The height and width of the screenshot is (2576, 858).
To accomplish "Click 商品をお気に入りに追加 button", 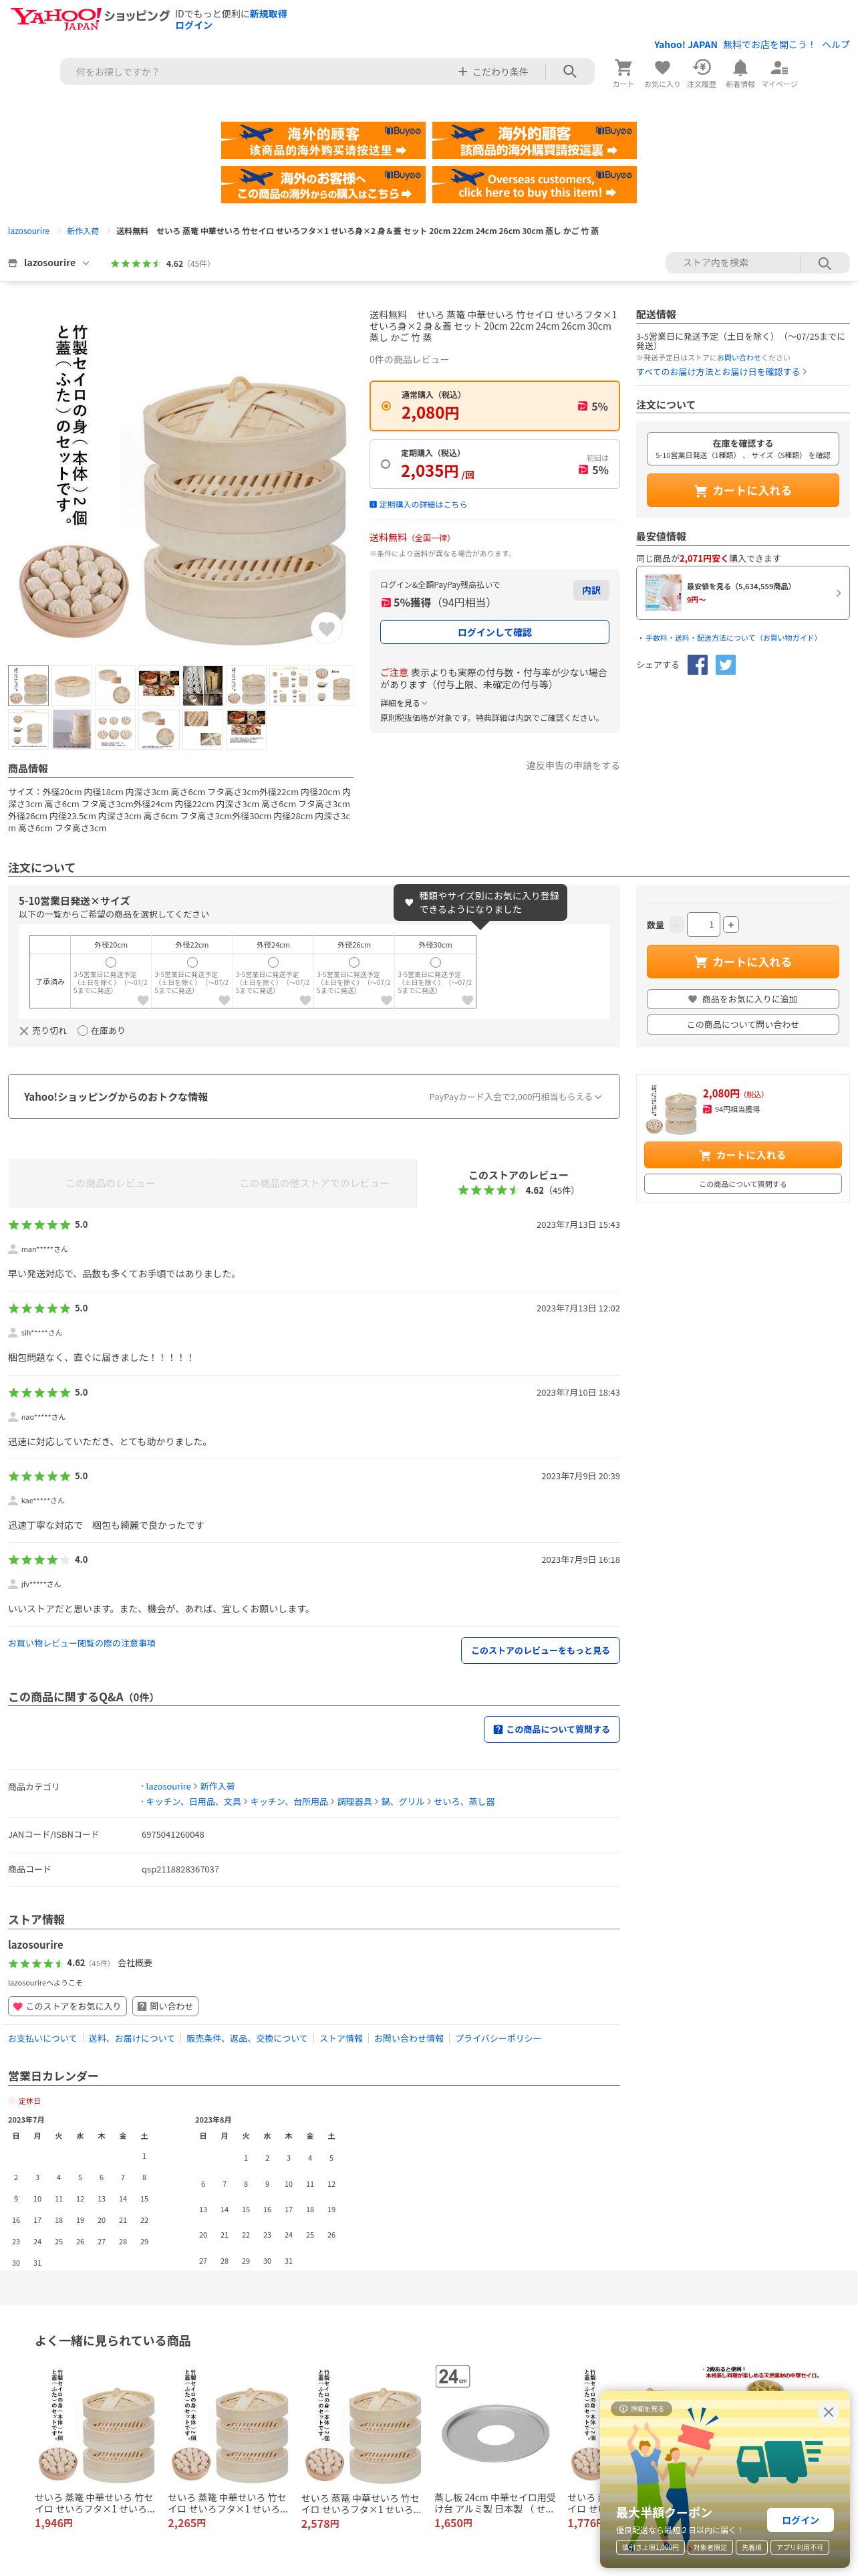I will click(x=742, y=999).
